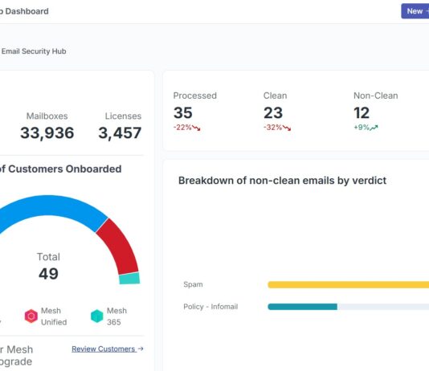The image size is (429, 371).
Task: Click the yellow Spam bar
Action: [x=349, y=284]
